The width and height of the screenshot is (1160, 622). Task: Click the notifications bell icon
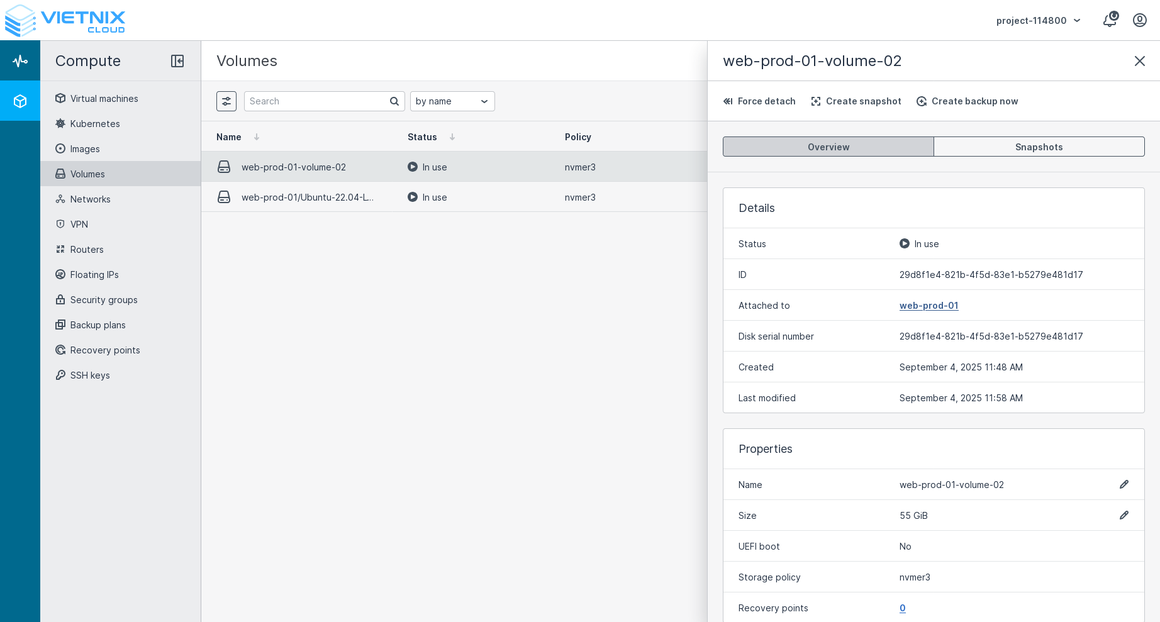click(1110, 20)
